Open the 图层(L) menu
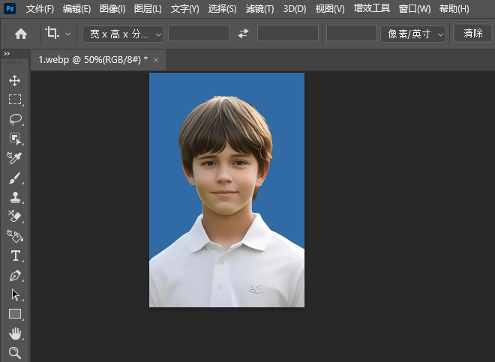This screenshot has height=362, width=495. tap(148, 9)
